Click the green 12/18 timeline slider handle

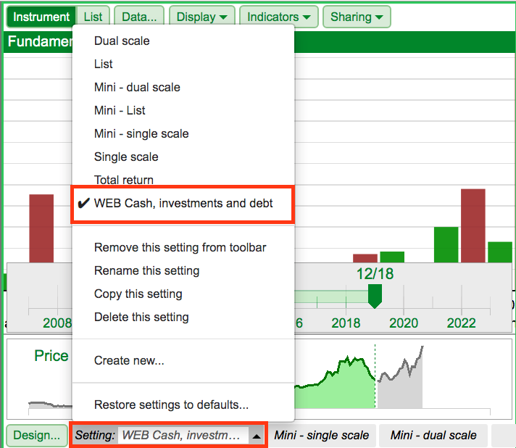pos(375,296)
